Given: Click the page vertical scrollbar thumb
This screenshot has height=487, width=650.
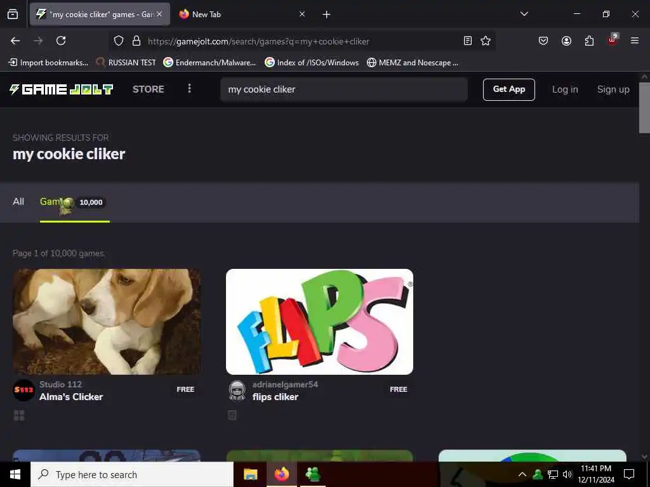Looking at the screenshot, I should pyautogui.click(x=644, y=108).
